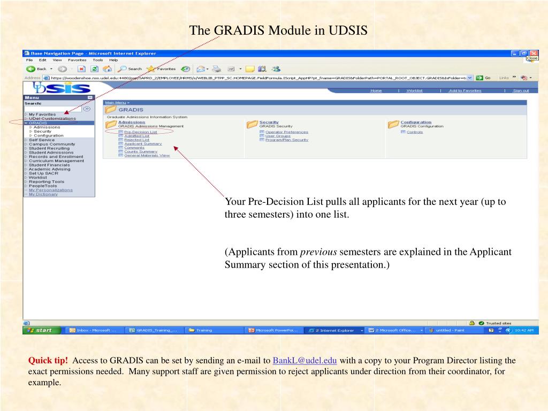Click the Add to Favorites link
The height and width of the screenshot is (411, 548).
(465, 90)
